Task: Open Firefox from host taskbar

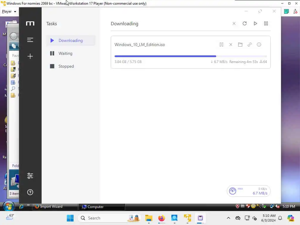Action: pyautogui.click(x=161, y=218)
